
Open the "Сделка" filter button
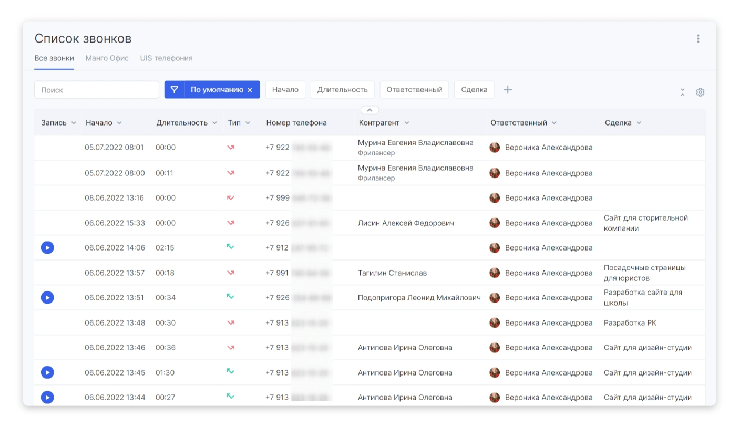click(x=474, y=89)
